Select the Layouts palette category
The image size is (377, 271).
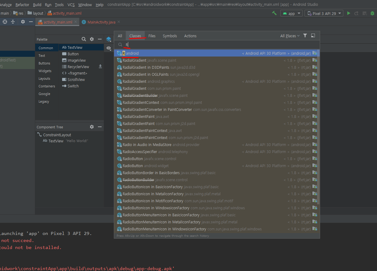[x=47, y=79]
